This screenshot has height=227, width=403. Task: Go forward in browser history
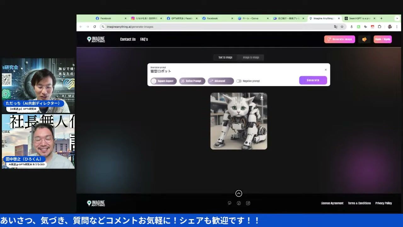88,27
